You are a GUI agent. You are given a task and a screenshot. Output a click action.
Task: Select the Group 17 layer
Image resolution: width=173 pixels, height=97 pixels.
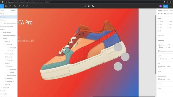(x=9, y=29)
